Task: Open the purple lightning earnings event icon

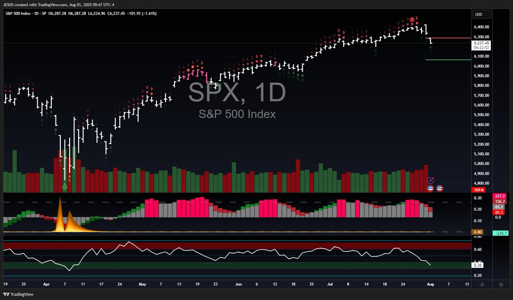Action: pos(430,180)
